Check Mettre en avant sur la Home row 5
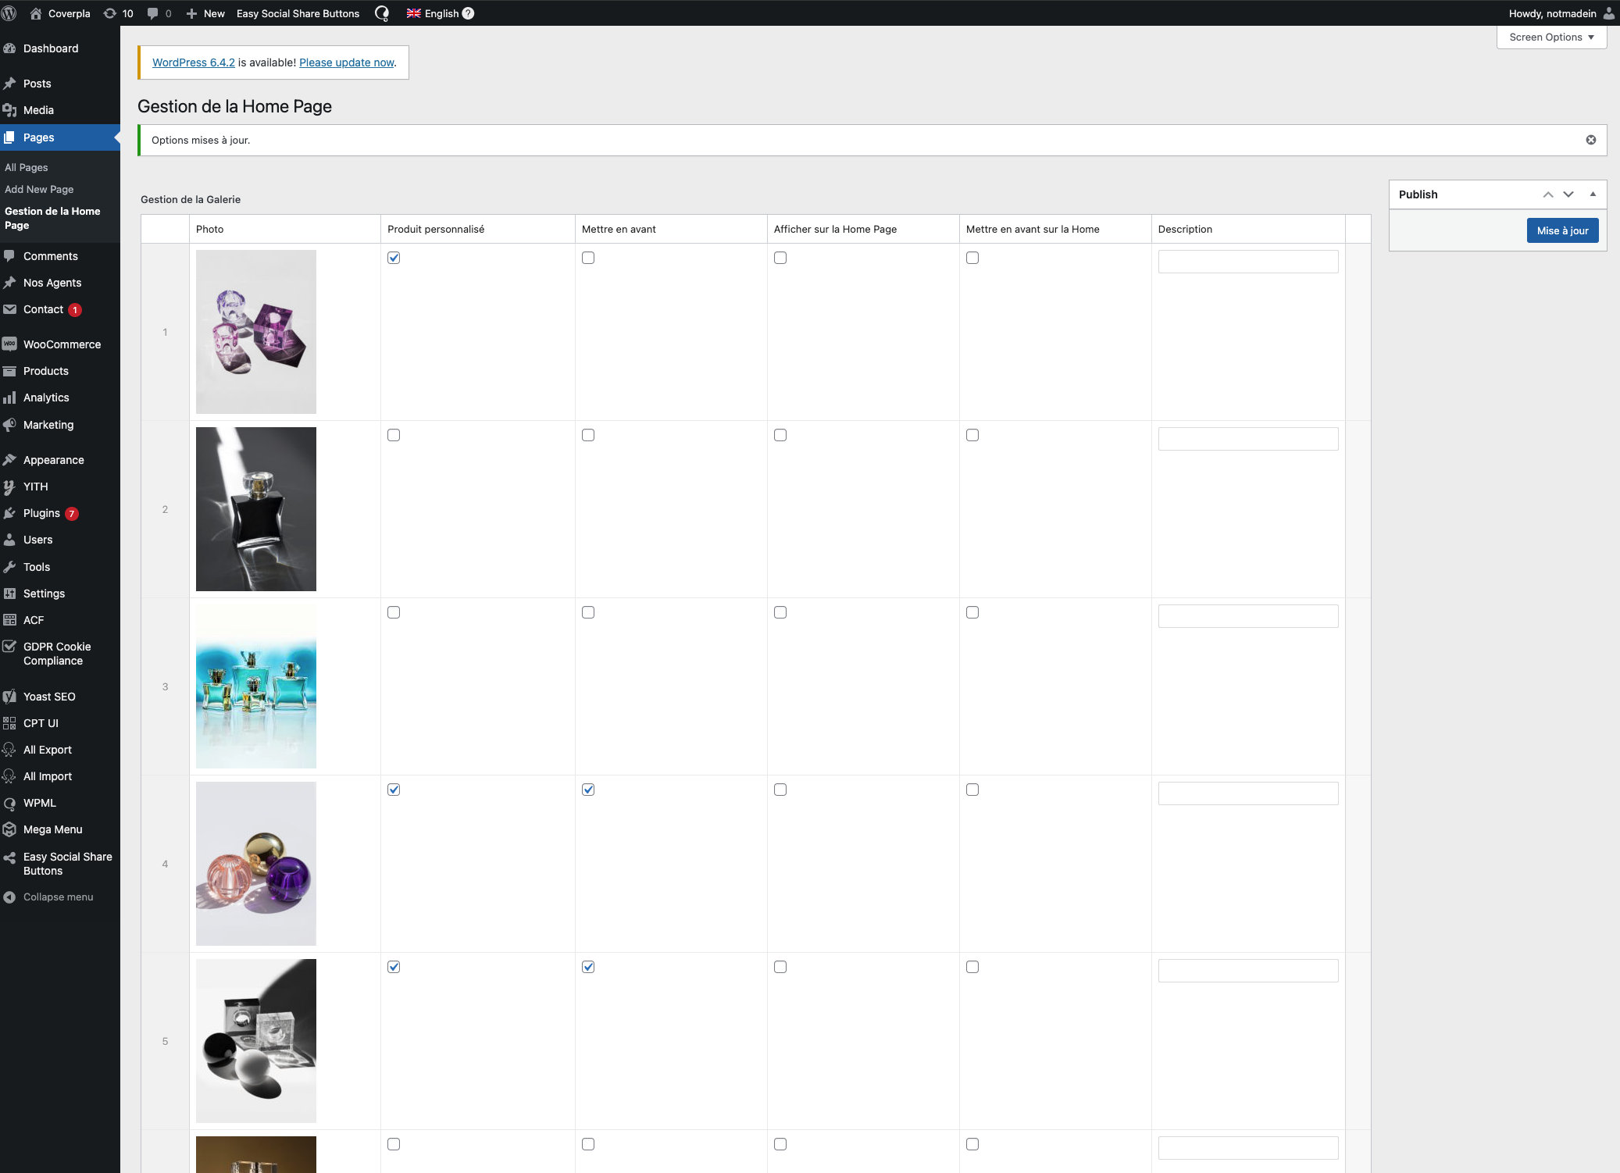 (x=972, y=967)
